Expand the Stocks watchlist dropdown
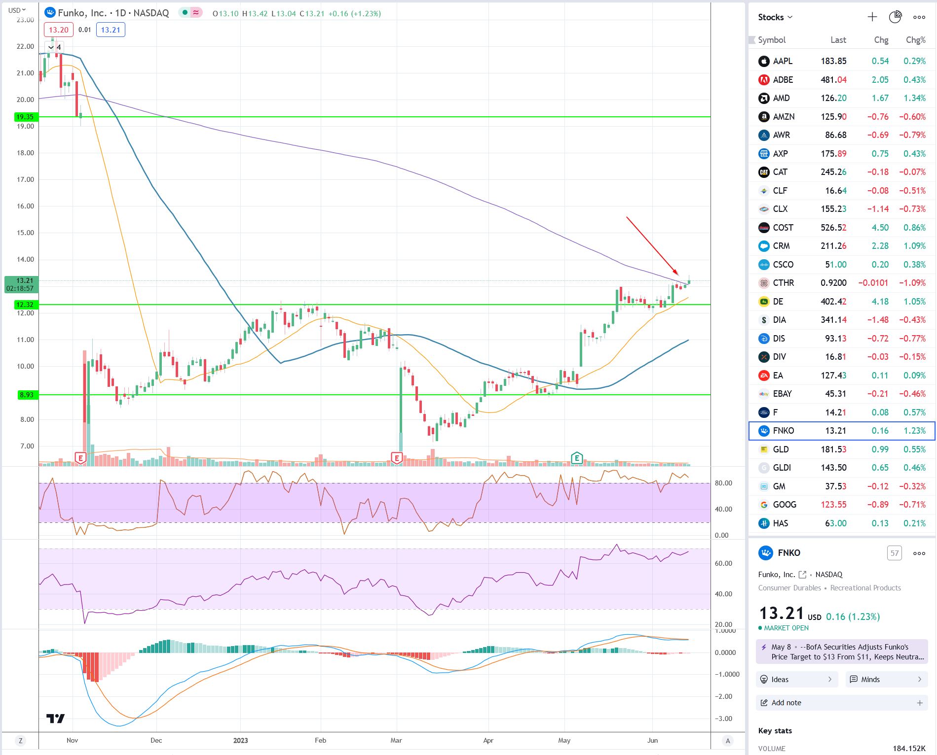This screenshot has height=755, width=937. pos(775,17)
